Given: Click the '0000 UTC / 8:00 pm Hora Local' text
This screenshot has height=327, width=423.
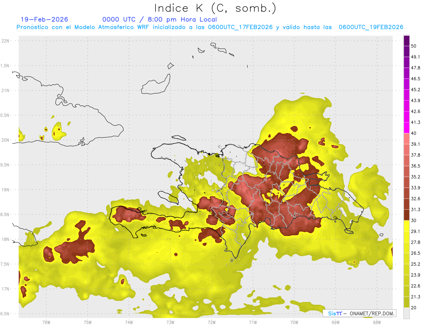Looking at the screenshot, I should tap(159, 19).
